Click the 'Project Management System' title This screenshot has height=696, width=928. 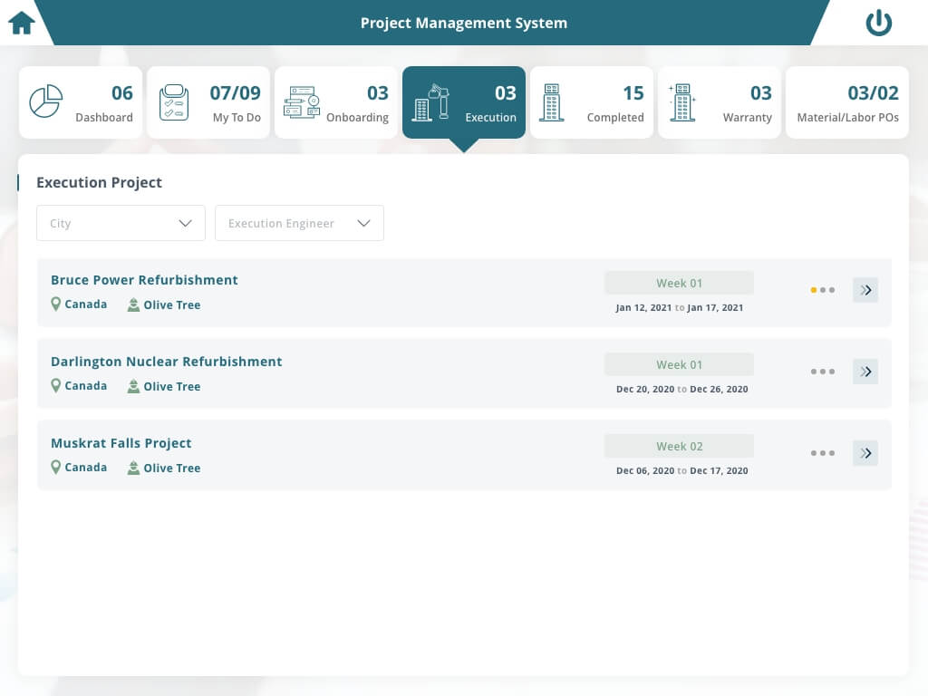tap(464, 23)
